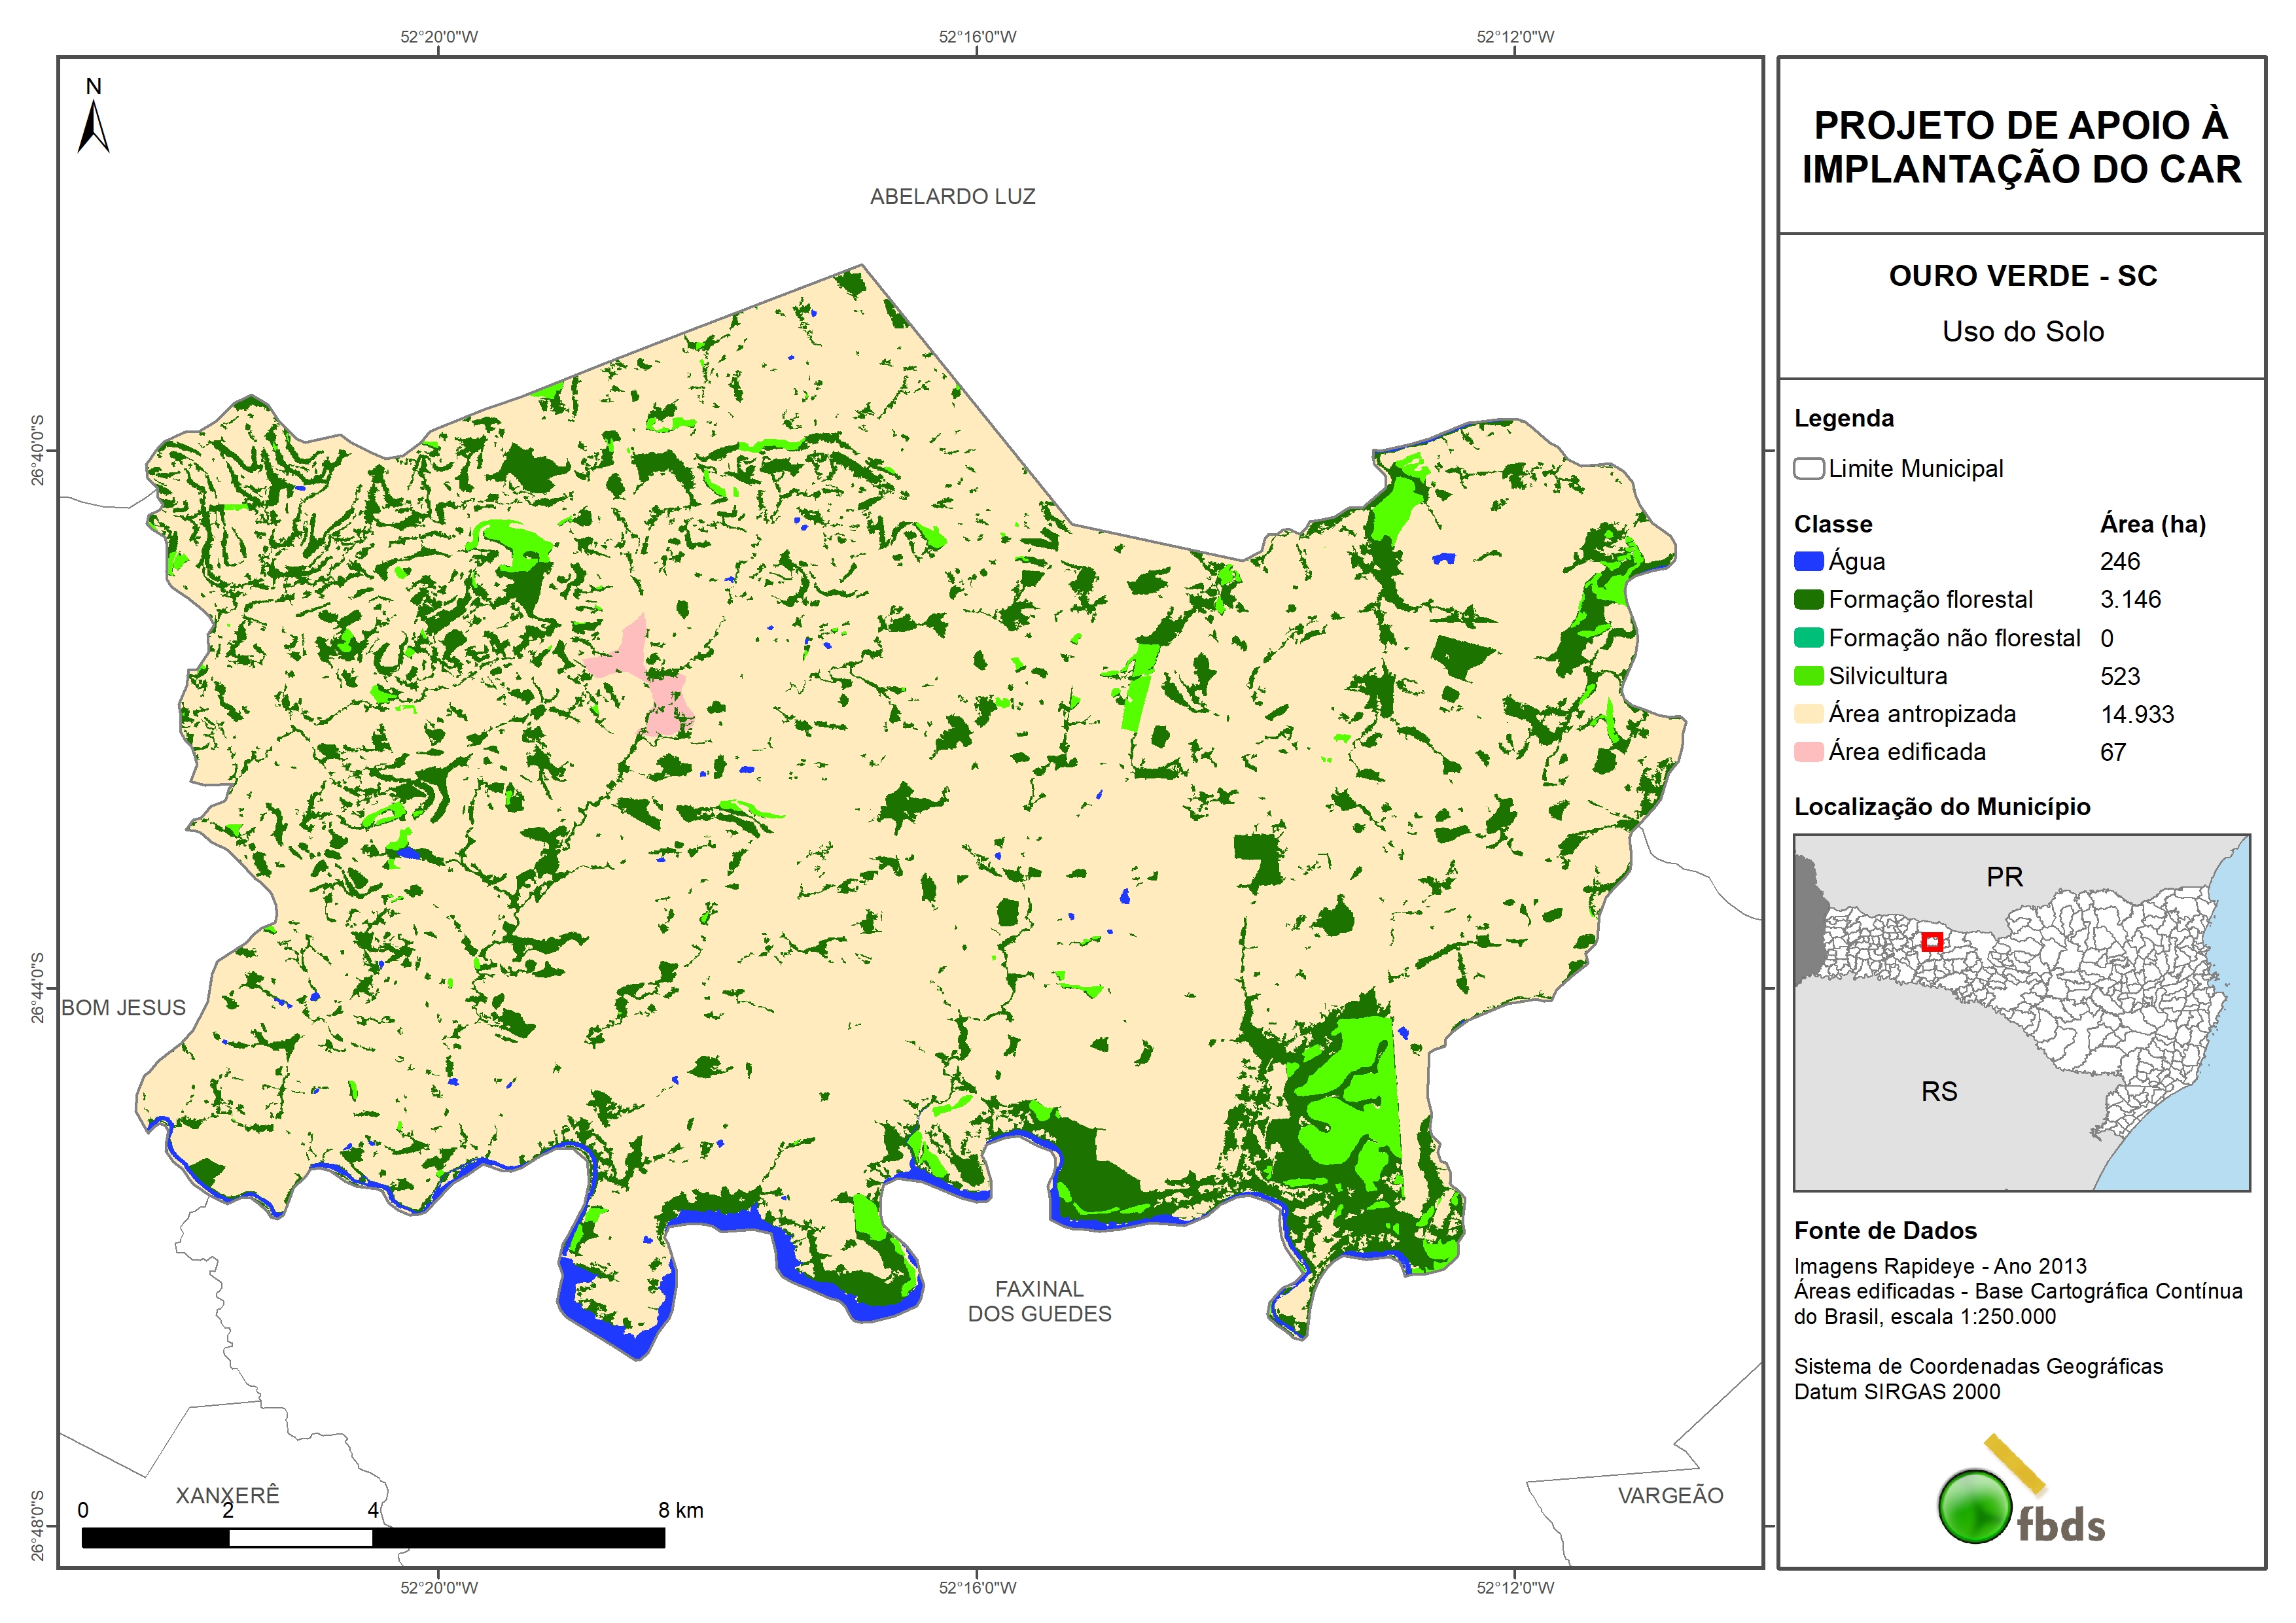Click the Silvicultura bright green swatch
2296x1623 pixels.
pyautogui.click(x=1808, y=676)
